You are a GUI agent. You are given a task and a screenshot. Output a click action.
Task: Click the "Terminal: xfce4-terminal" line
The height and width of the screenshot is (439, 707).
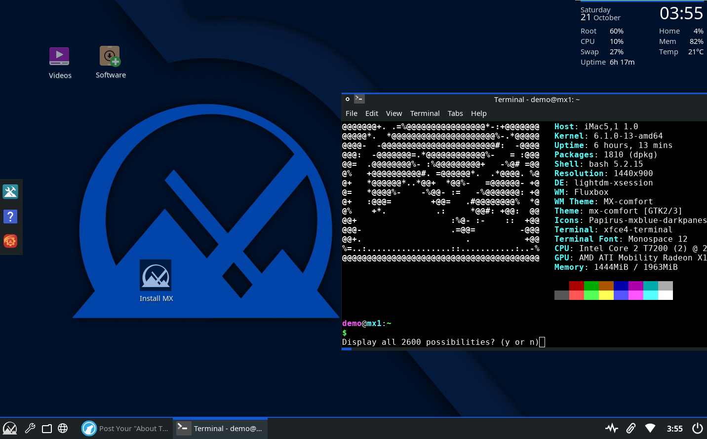[x=614, y=230]
